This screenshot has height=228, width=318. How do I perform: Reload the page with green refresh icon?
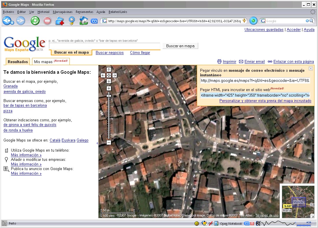[35, 21]
